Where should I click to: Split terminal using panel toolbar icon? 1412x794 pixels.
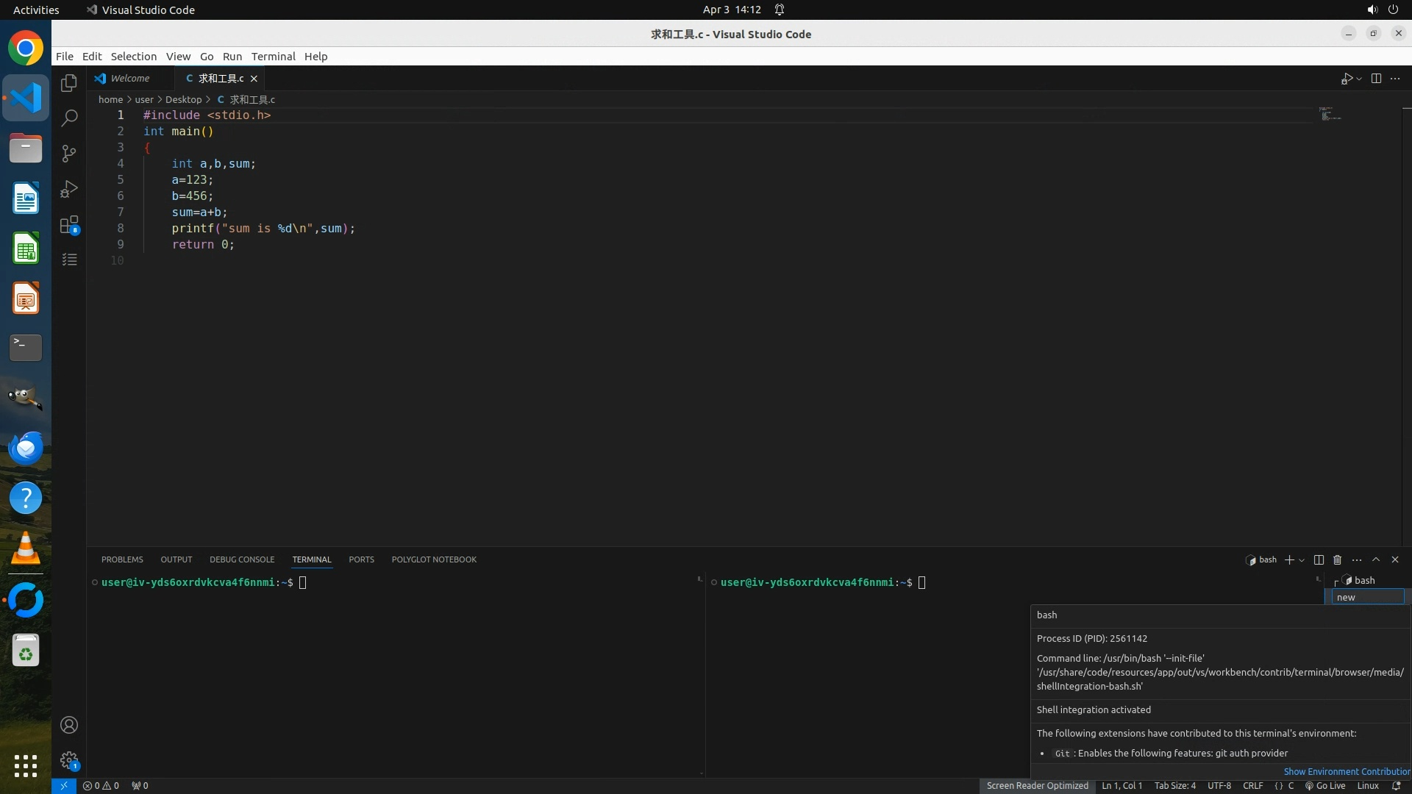1319,560
